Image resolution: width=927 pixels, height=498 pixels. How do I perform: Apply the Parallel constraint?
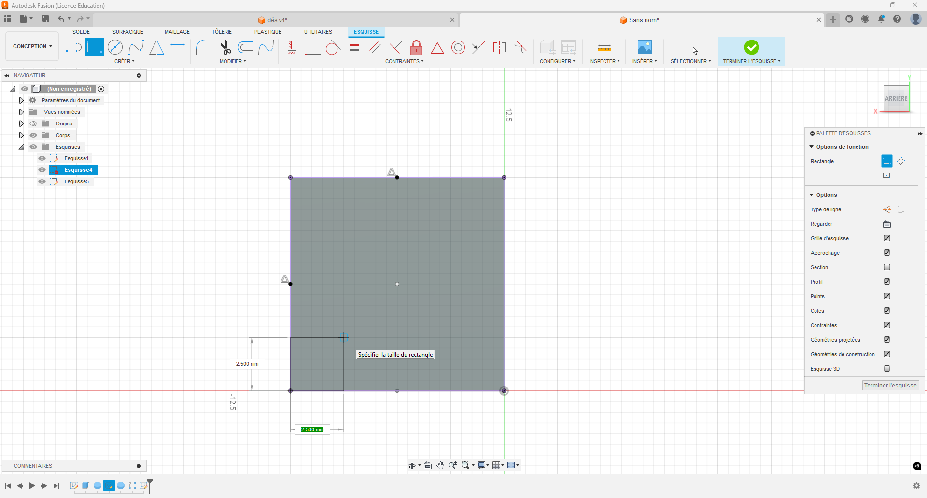coord(375,47)
